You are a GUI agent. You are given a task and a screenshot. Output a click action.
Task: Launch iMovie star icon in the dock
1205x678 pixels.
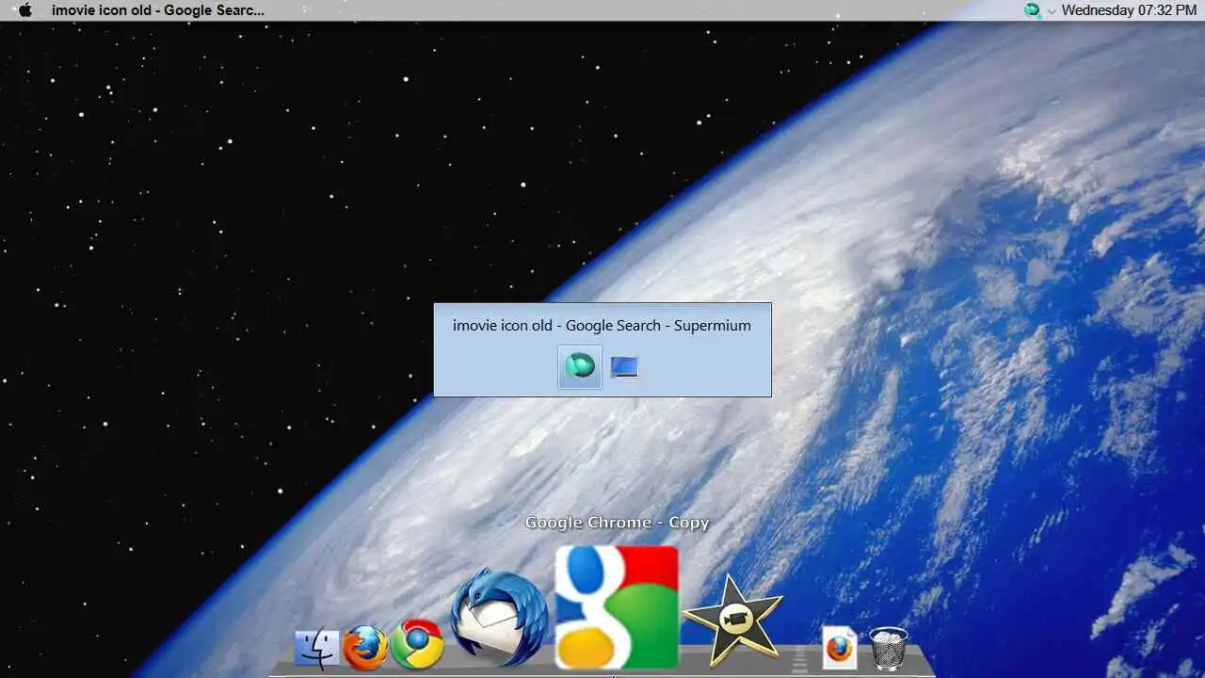pyautogui.click(x=732, y=618)
